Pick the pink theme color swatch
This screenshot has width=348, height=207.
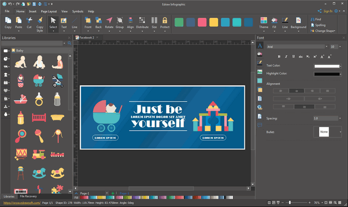point(202,22)
